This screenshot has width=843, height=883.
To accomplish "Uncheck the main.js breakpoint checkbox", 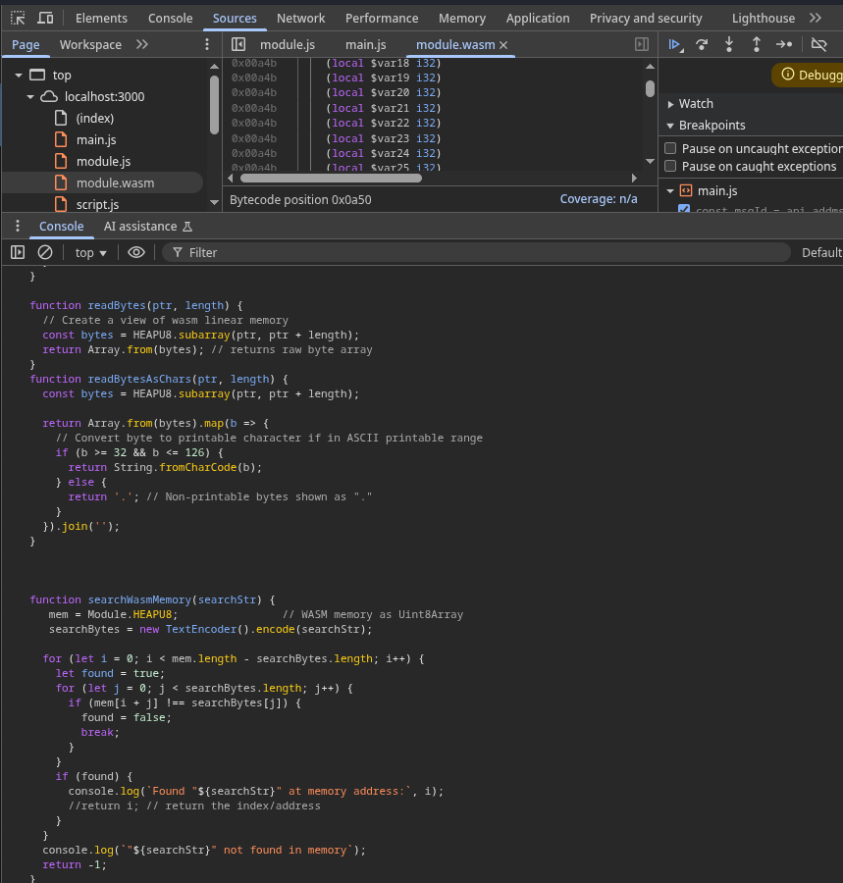I will 684,209.
